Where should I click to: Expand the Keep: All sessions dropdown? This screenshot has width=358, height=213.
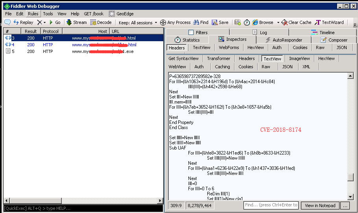coord(138,22)
